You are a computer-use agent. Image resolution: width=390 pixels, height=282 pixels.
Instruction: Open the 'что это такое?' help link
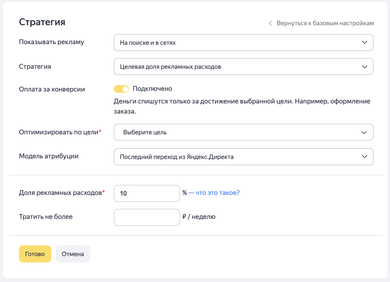click(x=217, y=193)
